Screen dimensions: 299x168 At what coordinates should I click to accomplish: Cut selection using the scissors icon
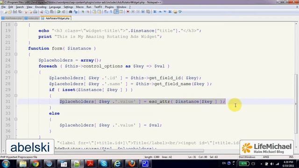click(x=42, y=12)
